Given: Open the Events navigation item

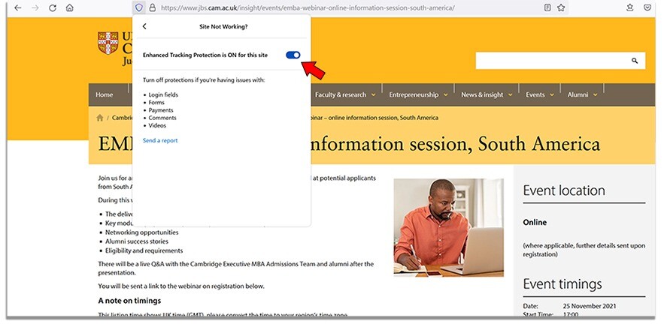Looking at the screenshot, I should [x=535, y=94].
